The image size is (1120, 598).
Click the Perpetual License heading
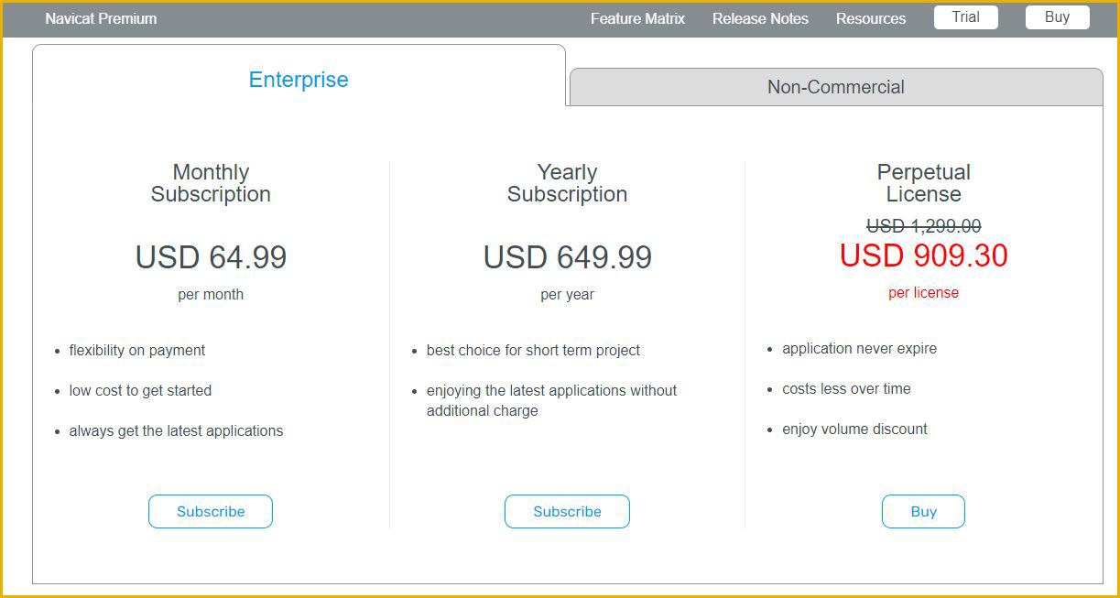923,183
